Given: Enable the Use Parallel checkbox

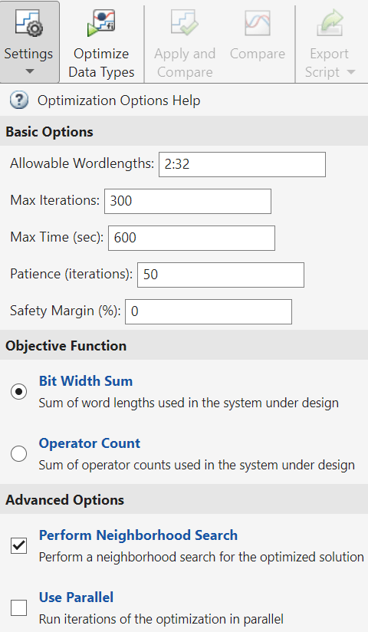Looking at the screenshot, I should [x=19, y=607].
